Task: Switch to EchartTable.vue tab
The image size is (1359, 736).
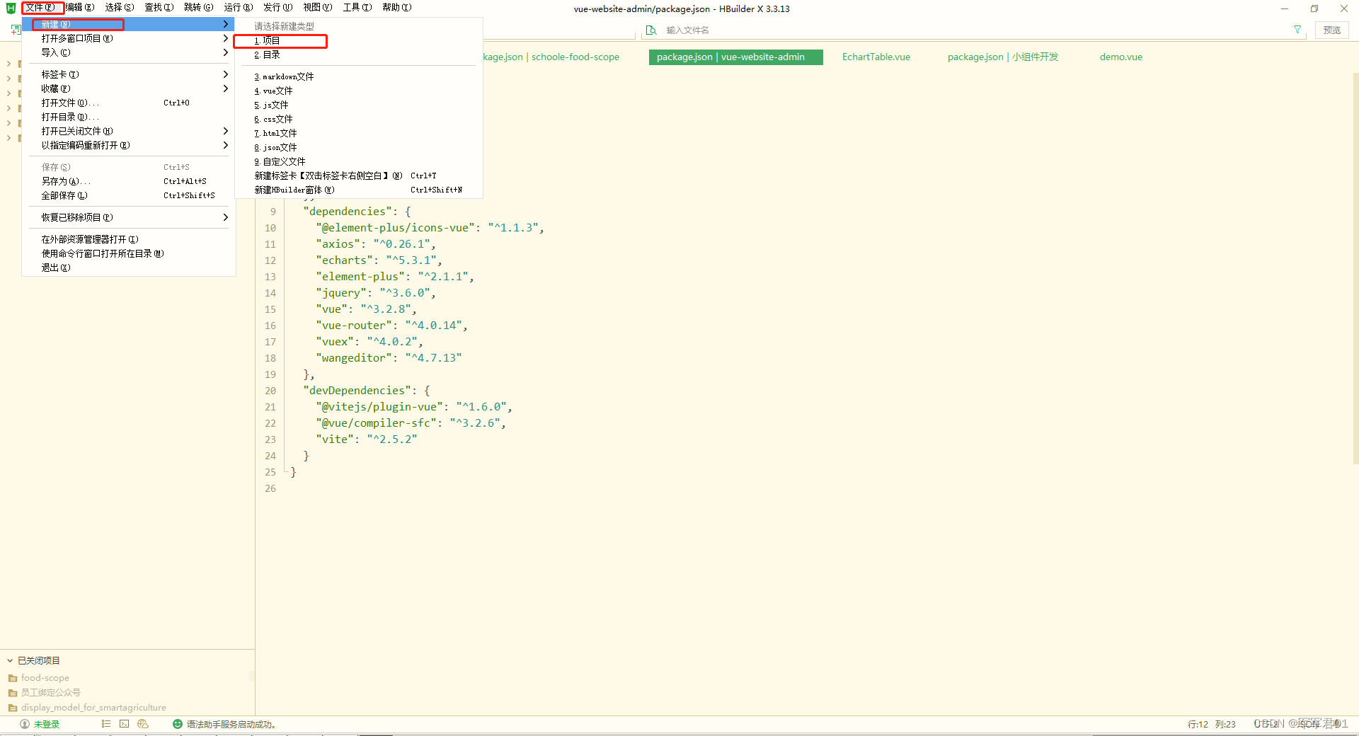Action: [876, 57]
